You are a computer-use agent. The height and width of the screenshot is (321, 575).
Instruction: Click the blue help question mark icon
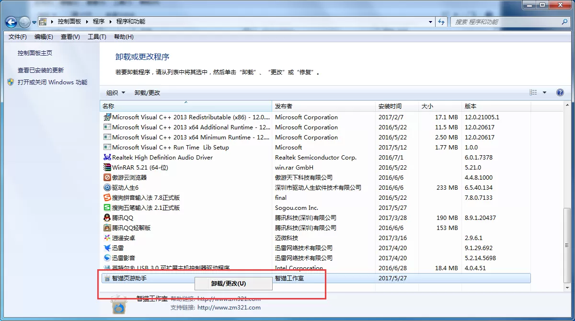tap(560, 92)
